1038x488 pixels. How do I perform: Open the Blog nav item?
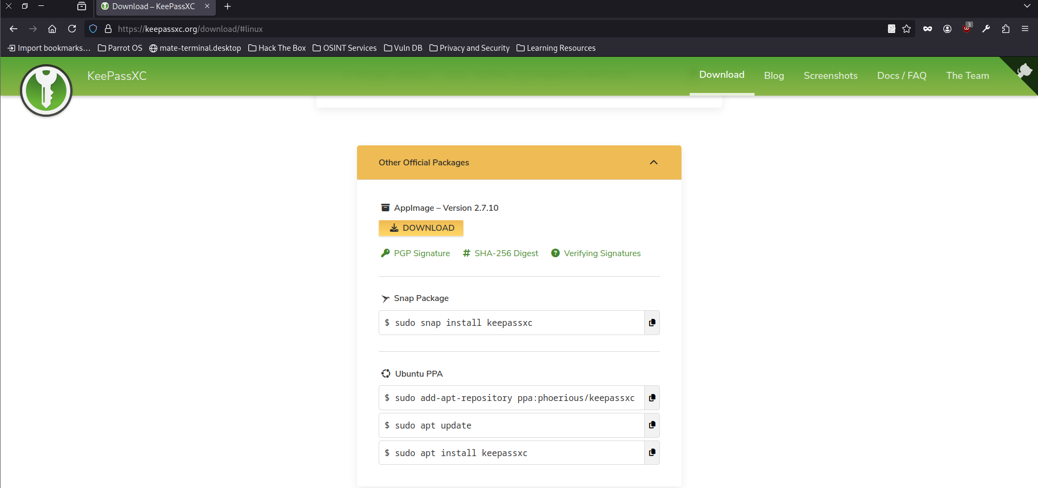coord(774,76)
